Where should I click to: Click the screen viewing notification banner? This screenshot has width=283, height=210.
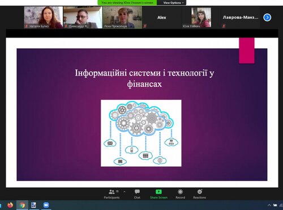[127, 3]
